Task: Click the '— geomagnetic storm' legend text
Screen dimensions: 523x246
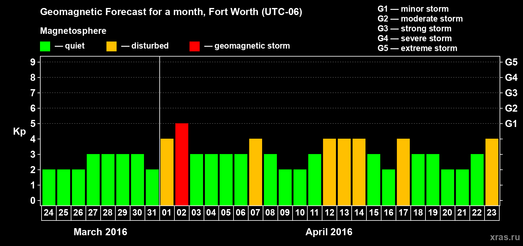Action: click(x=247, y=46)
